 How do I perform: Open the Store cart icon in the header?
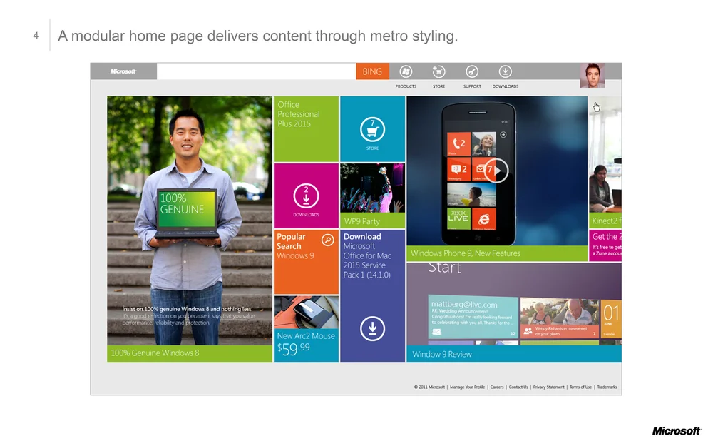click(438, 71)
